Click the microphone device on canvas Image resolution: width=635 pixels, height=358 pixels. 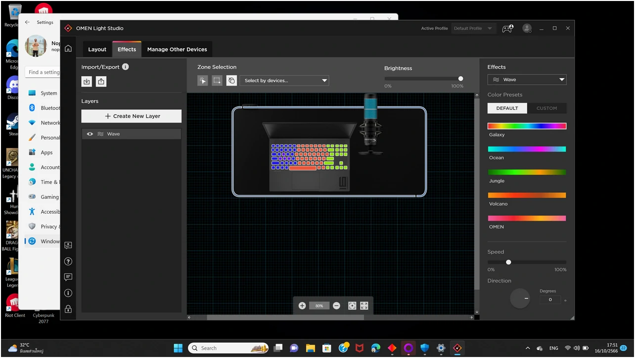coord(370,124)
